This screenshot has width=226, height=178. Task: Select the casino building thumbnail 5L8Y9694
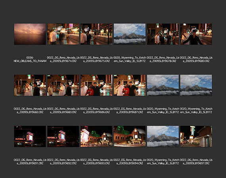(130, 136)
